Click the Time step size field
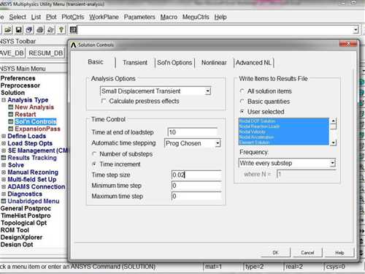365x274 pixels. pos(196,175)
